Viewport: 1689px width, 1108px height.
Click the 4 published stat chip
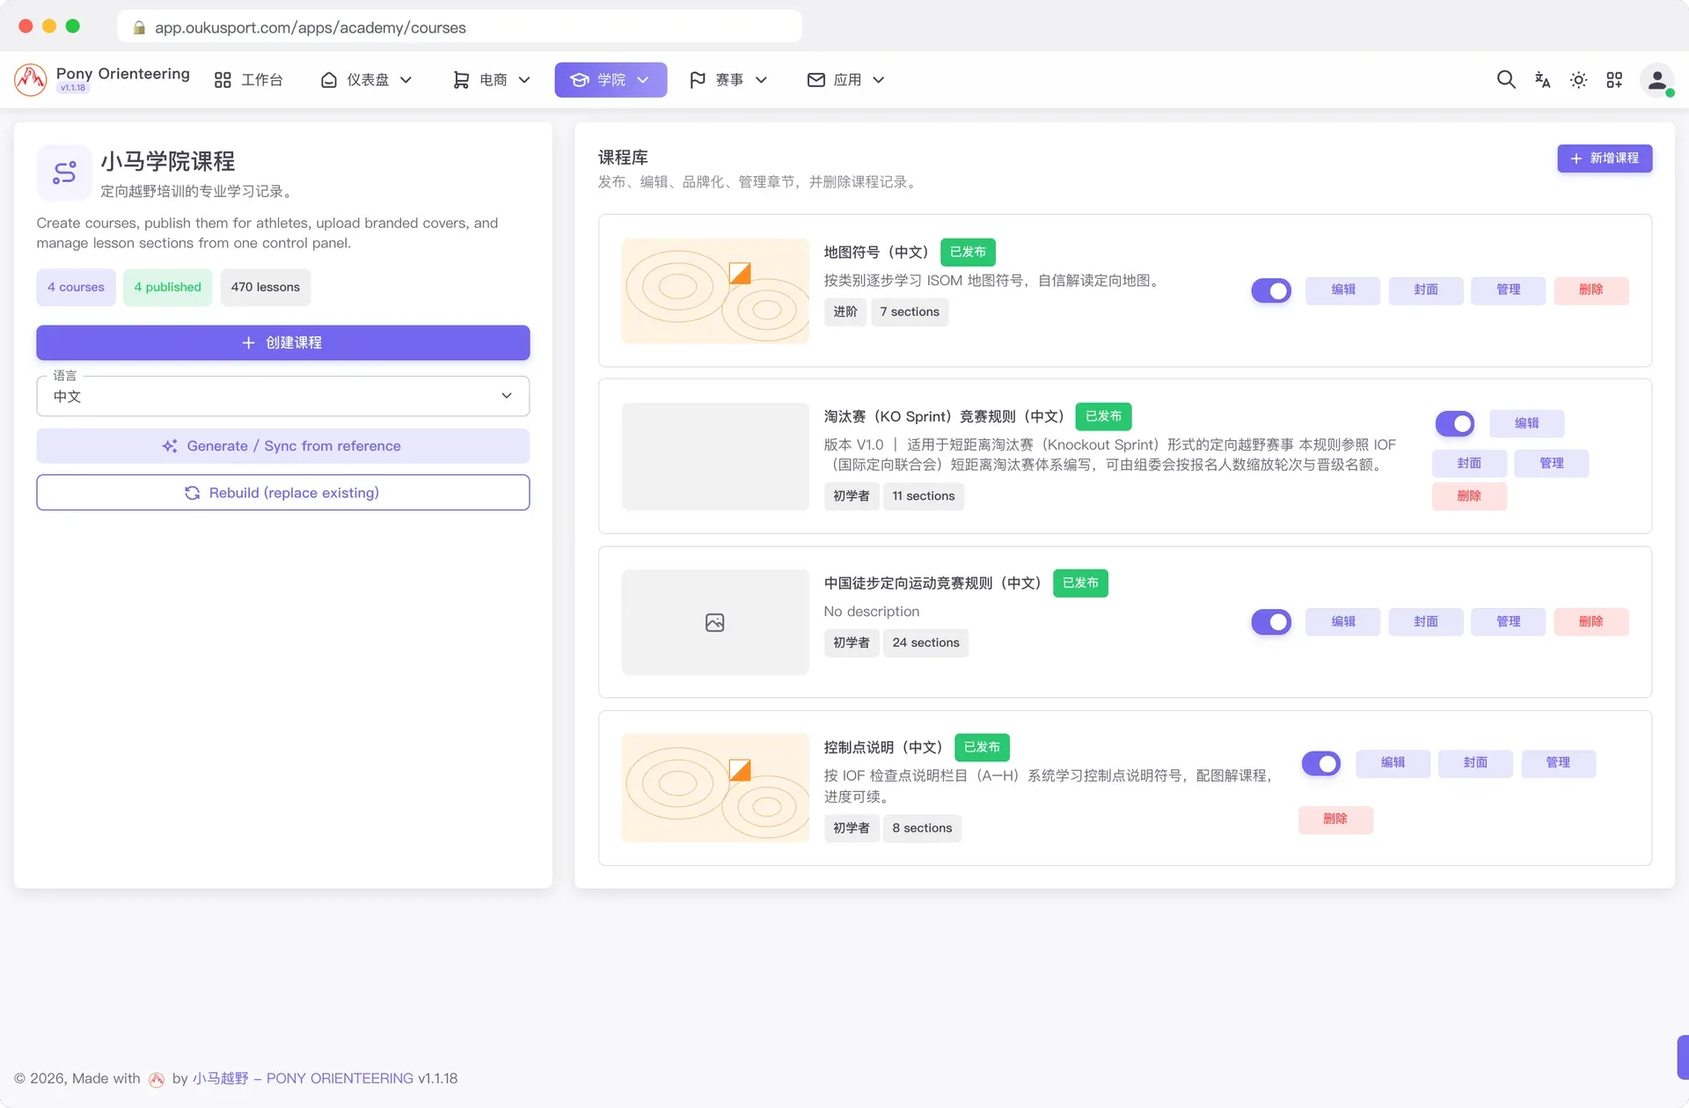(x=167, y=288)
